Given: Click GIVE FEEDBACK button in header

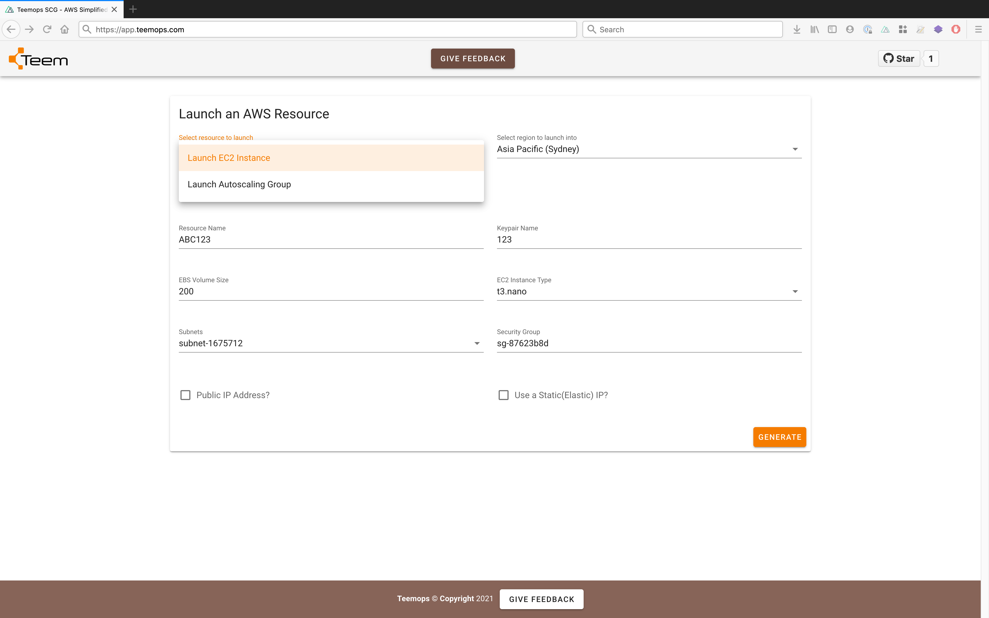Looking at the screenshot, I should tap(473, 58).
